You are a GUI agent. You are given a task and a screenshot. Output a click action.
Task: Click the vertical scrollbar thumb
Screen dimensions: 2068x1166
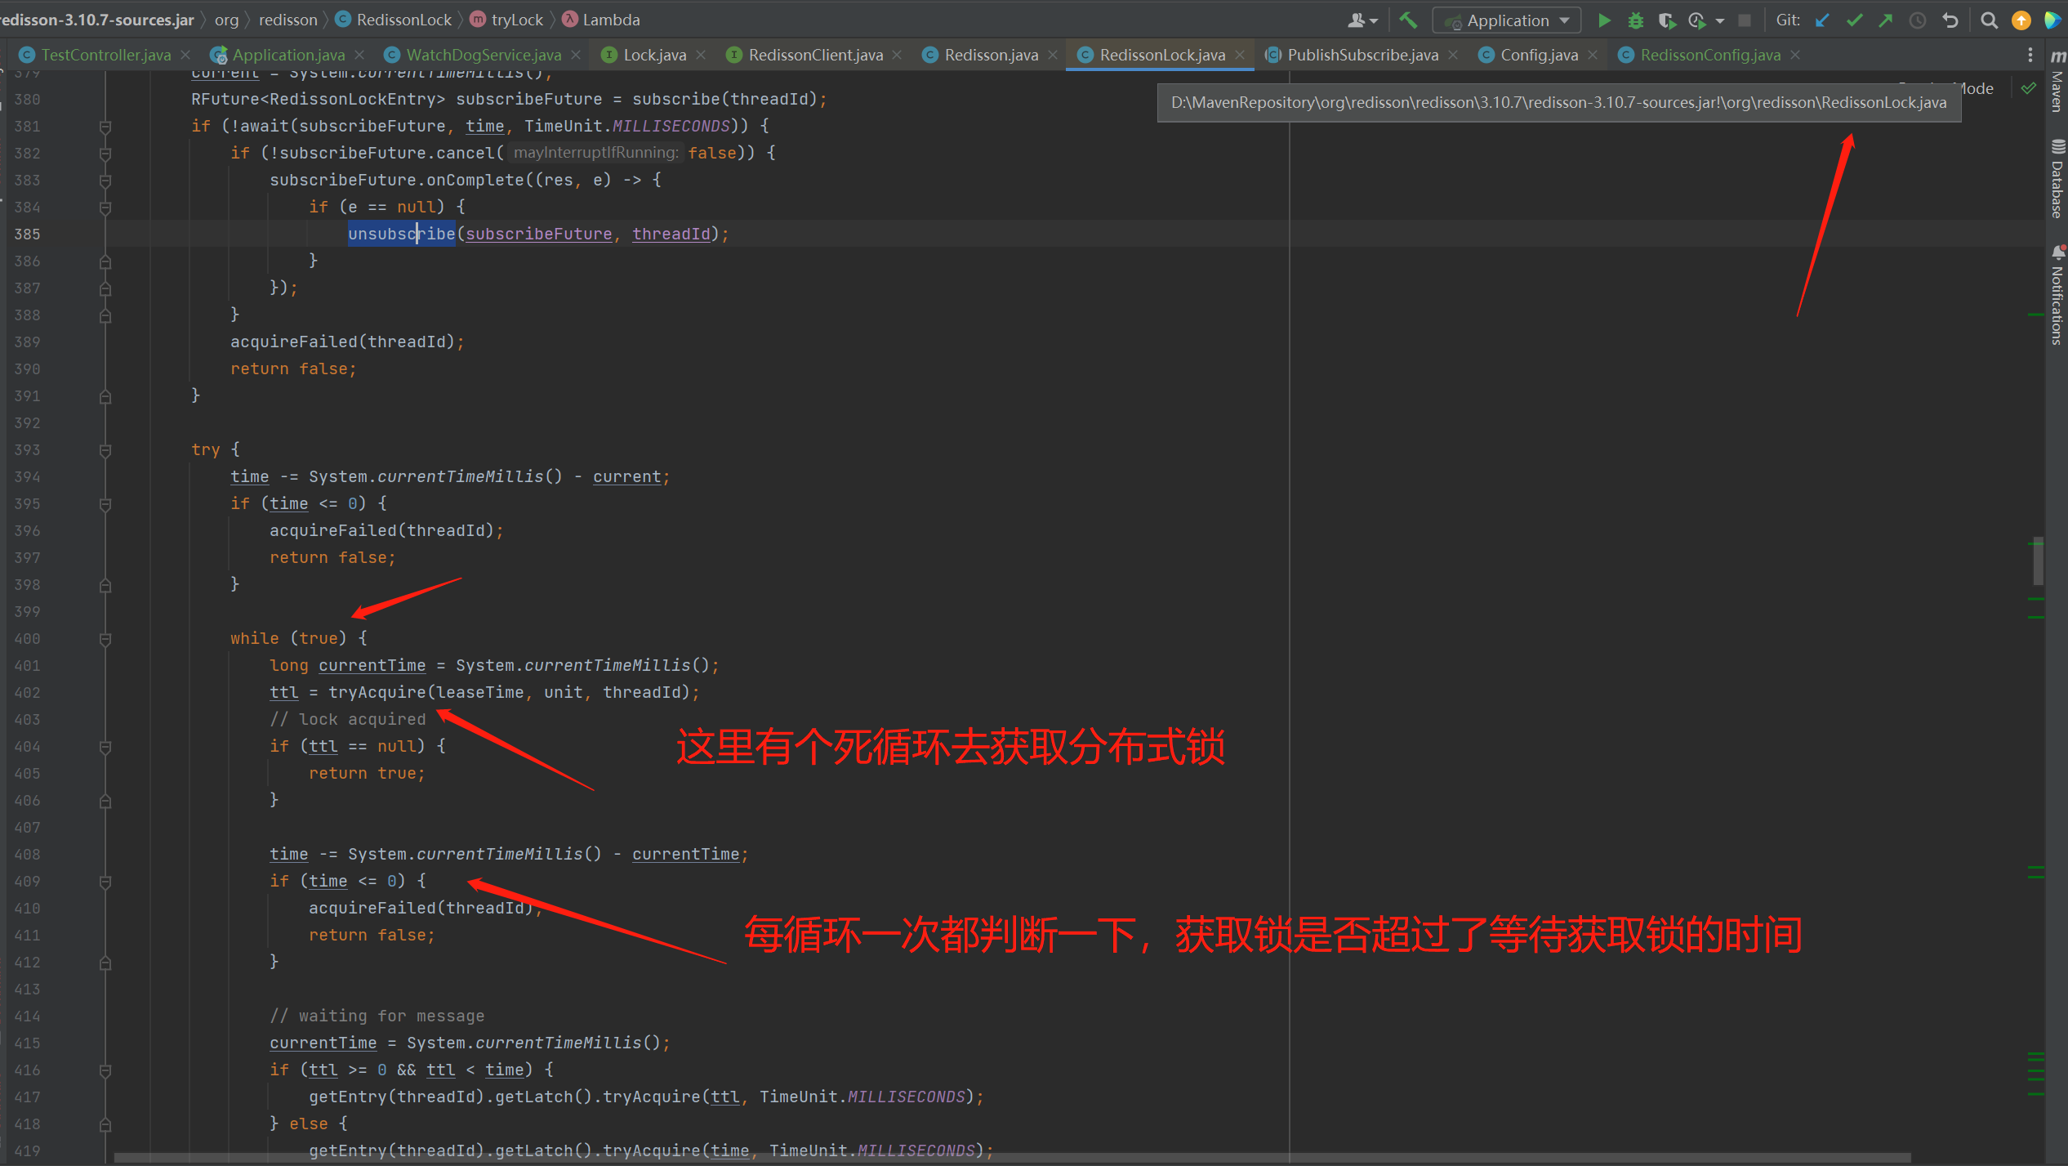tap(2039, 561)
